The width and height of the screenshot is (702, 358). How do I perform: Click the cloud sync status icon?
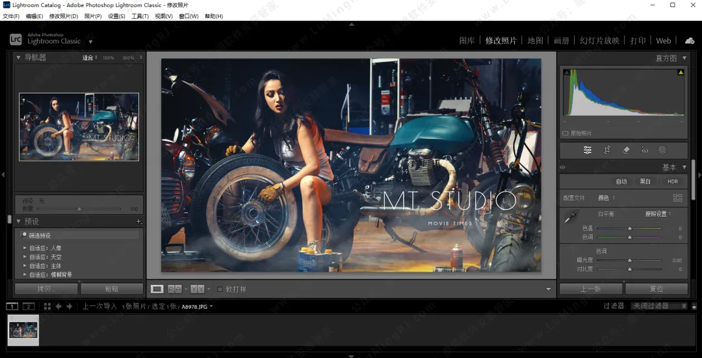(690, 40)
